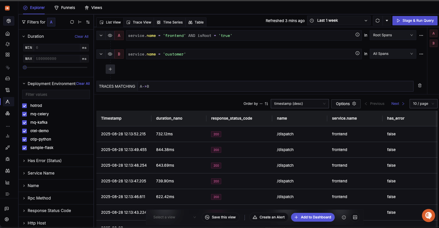
Task: Show info for query B expression
Action: click(357, 53)
